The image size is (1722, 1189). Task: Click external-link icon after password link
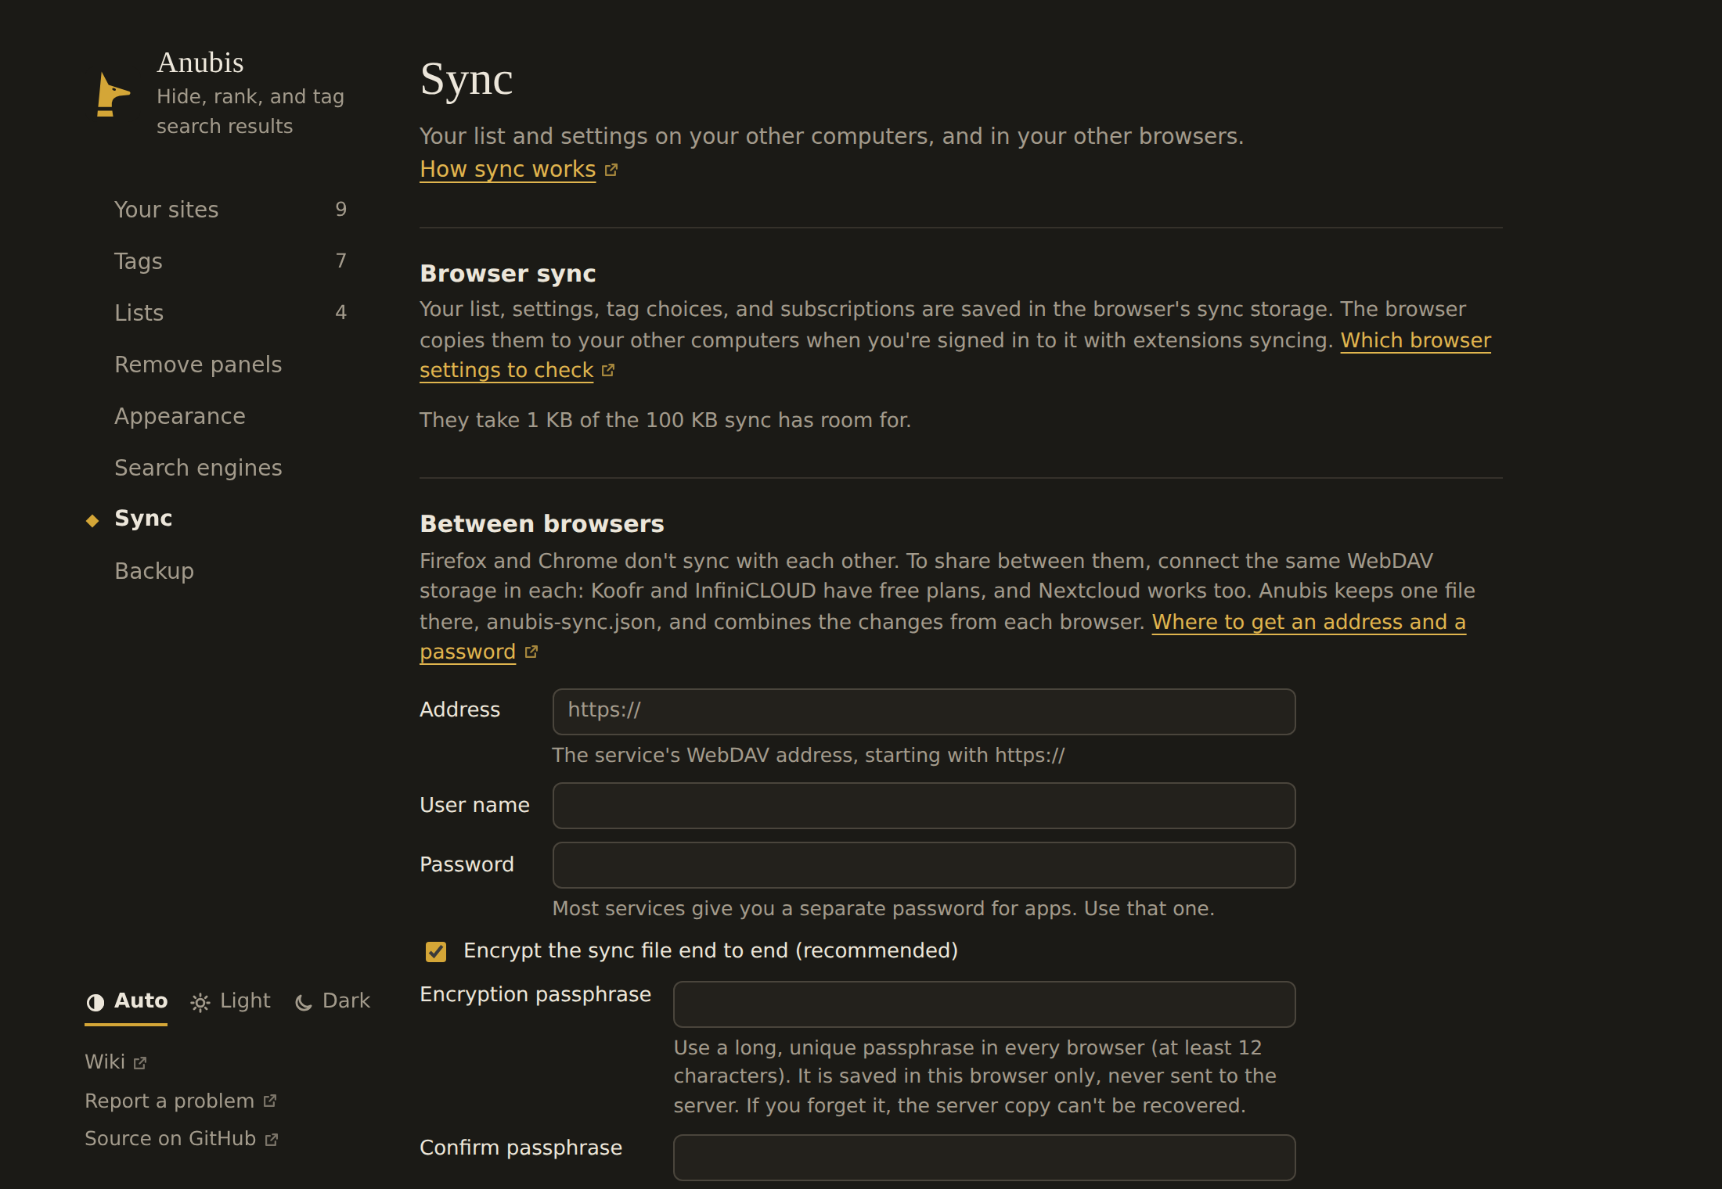[531, 652]
